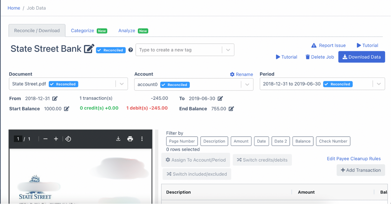391x204 pixels.
Task: Print the PDF document
Action: (x=130, y=139)
